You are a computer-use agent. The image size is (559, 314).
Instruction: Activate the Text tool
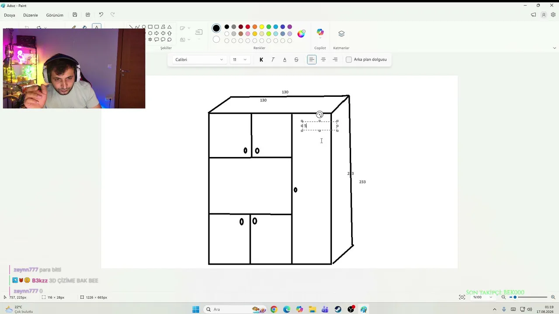point(97,27)
